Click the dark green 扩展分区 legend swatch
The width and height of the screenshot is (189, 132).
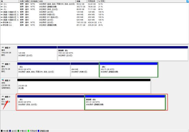pos(18,131)
